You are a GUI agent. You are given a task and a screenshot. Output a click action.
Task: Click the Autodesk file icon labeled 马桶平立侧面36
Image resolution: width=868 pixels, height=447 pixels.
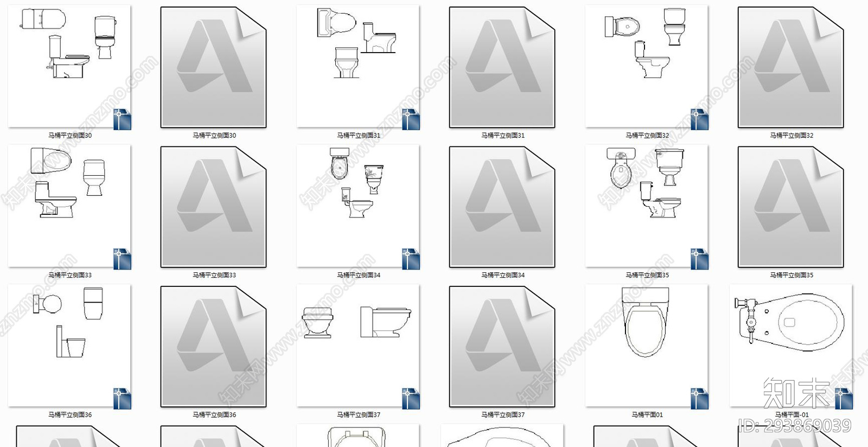point(213,346)
